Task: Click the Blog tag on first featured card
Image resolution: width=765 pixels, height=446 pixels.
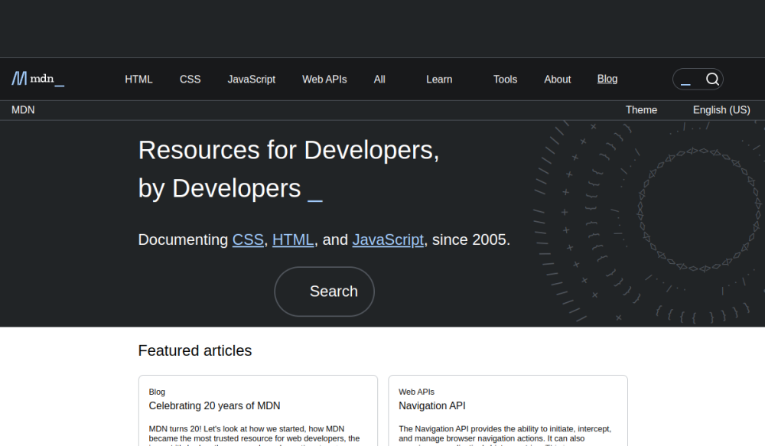Action: point(157,392)
